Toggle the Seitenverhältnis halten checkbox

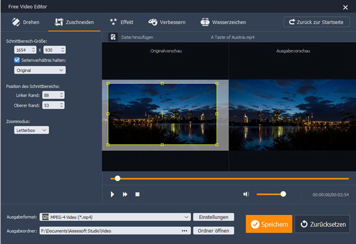[17, 60]
